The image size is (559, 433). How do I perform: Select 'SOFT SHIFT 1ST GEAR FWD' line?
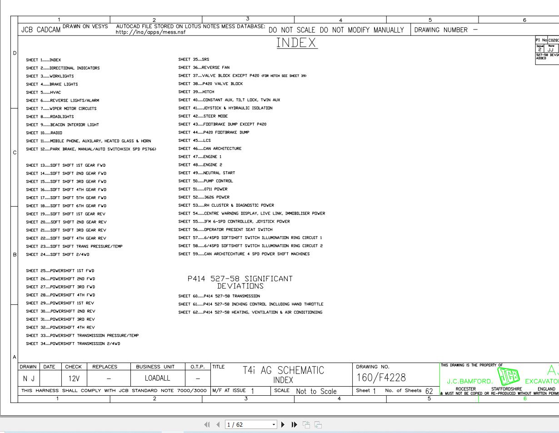tap(66, 165)
